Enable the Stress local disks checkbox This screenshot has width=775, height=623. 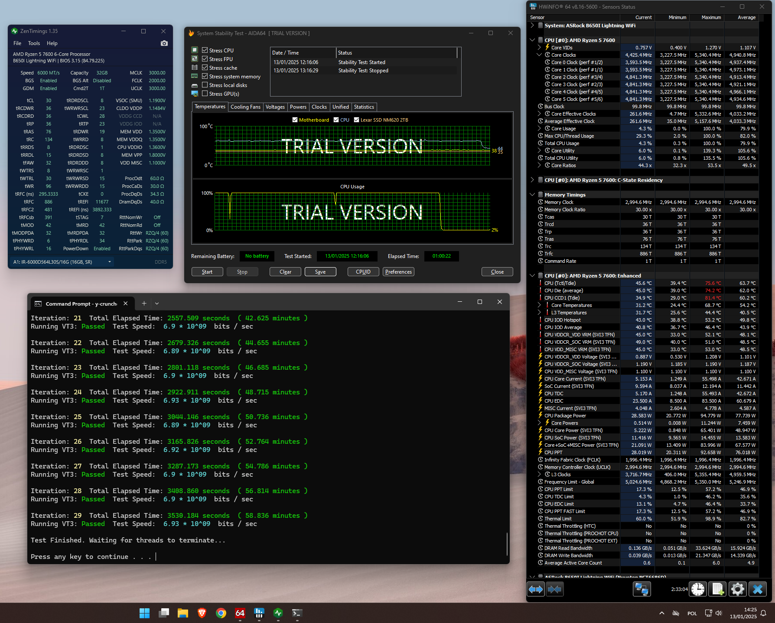[x=205, y=85]
